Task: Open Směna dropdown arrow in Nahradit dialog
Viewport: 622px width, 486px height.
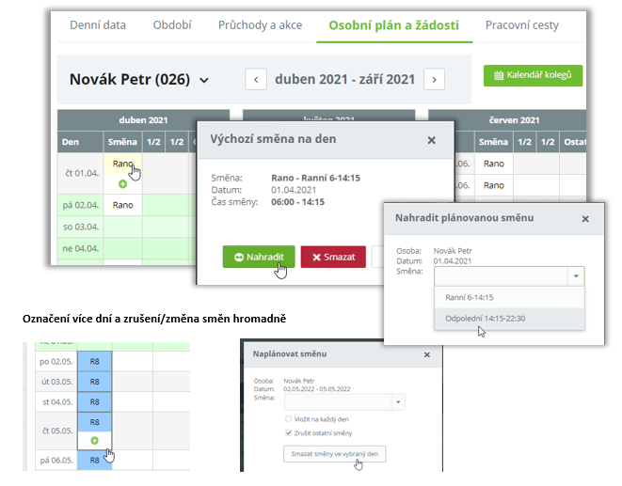Action: point(576,276)
